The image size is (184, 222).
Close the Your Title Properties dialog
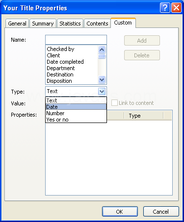click(176, 8)
